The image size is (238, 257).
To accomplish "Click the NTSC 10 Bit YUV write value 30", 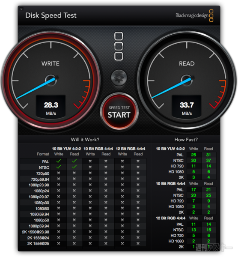I will point(193,161).
